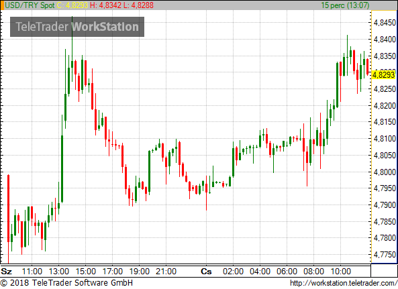Click the 06:00 time axis label
This screenshot has width=398, height=289.
click(287, 272)
